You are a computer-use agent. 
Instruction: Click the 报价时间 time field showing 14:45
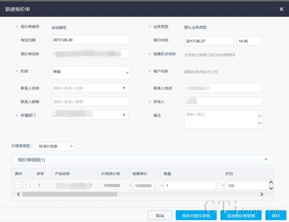pos(249,41)
